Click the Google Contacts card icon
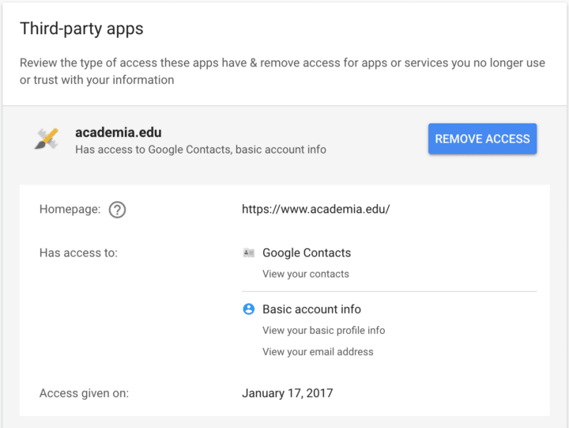569x428 pixels. (249, 253)
